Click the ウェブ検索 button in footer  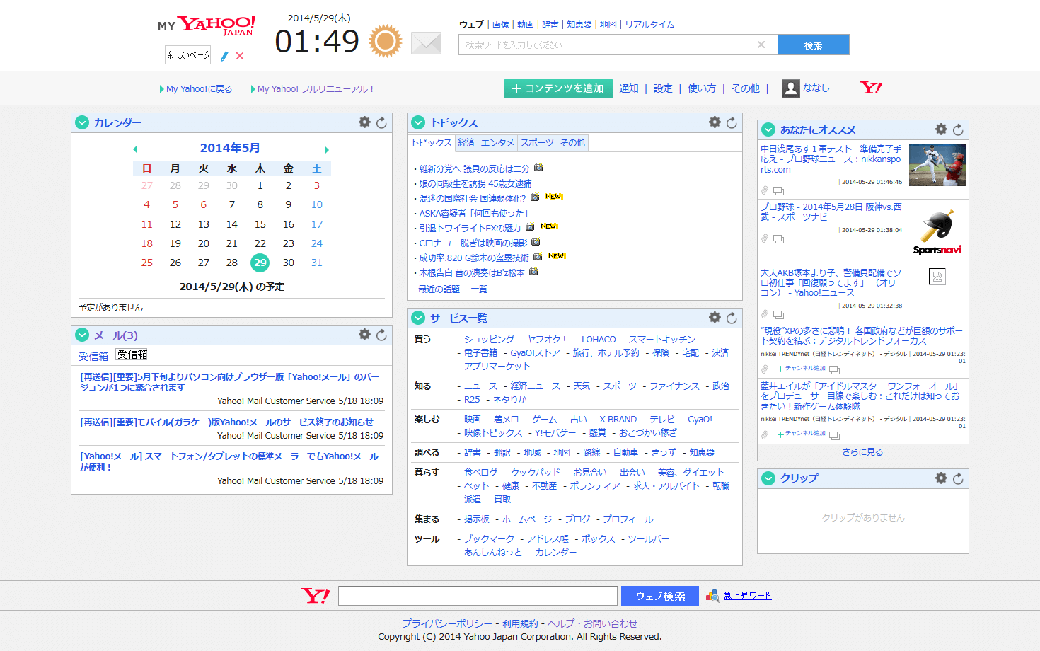(x=660, y=596)
